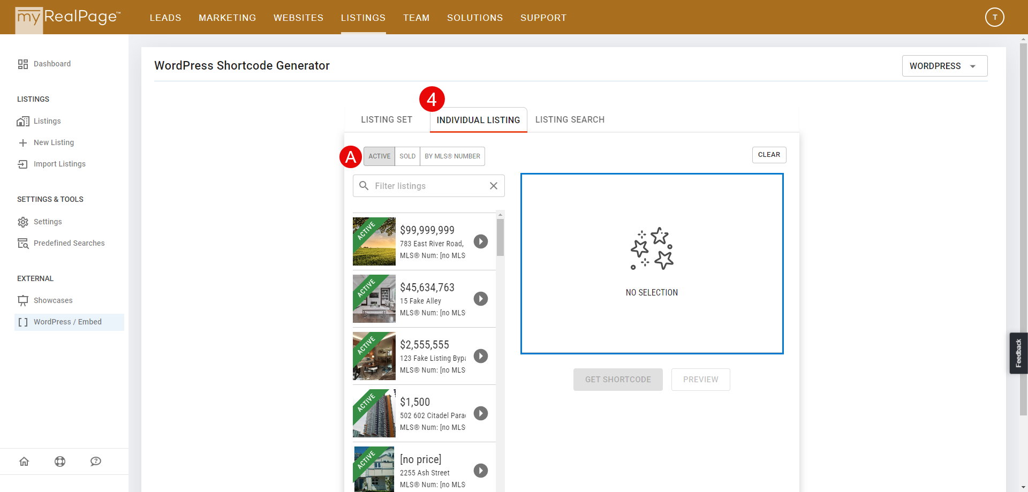Click the listings list scrollbar thumb
The height and width of the screenshot is (492, 1028).
[500, 237]
